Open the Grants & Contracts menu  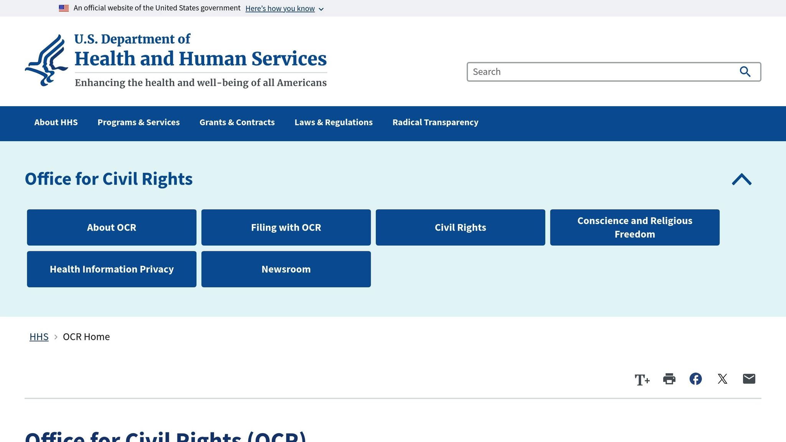(x=237, y=122)
